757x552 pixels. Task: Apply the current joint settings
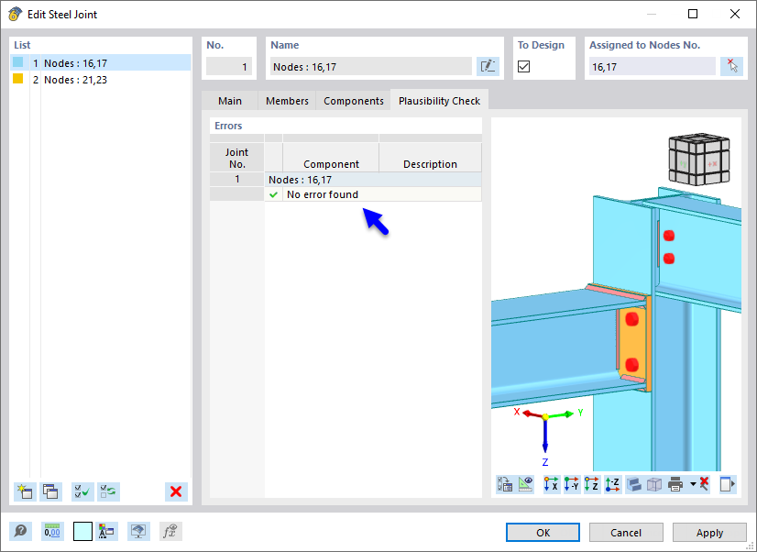(x=709, y=532)
